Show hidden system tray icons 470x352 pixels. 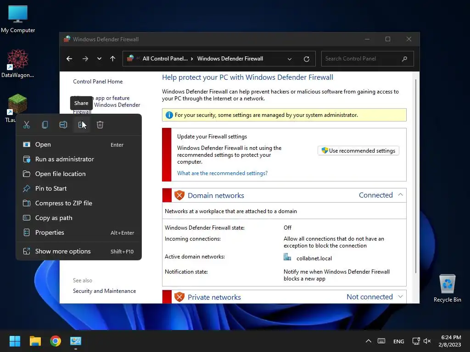tap(369, 341)
